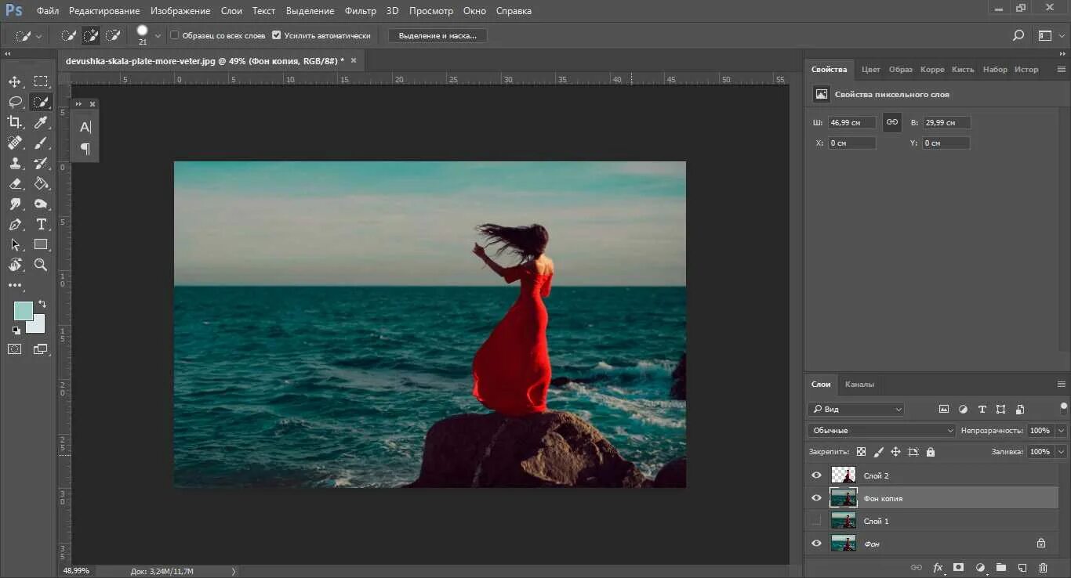Screen dimensions: 1071x578
Task: Select the Move tool
Action: (x=15, y=81)
